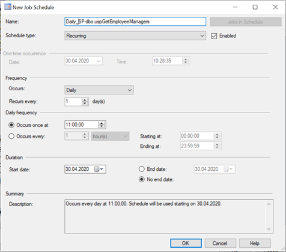The image size is (286, 252).
Task: Select the End date radio button
Action: [x=142, y=169]
